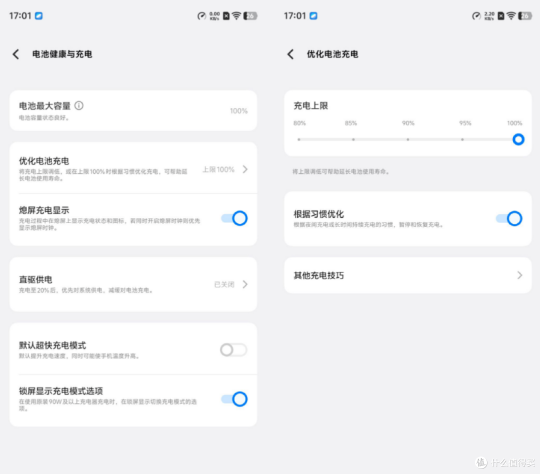Viewport: 540px width, 474px height.
Task: Tap the 上限100% value text
Action: click(218, 170)
